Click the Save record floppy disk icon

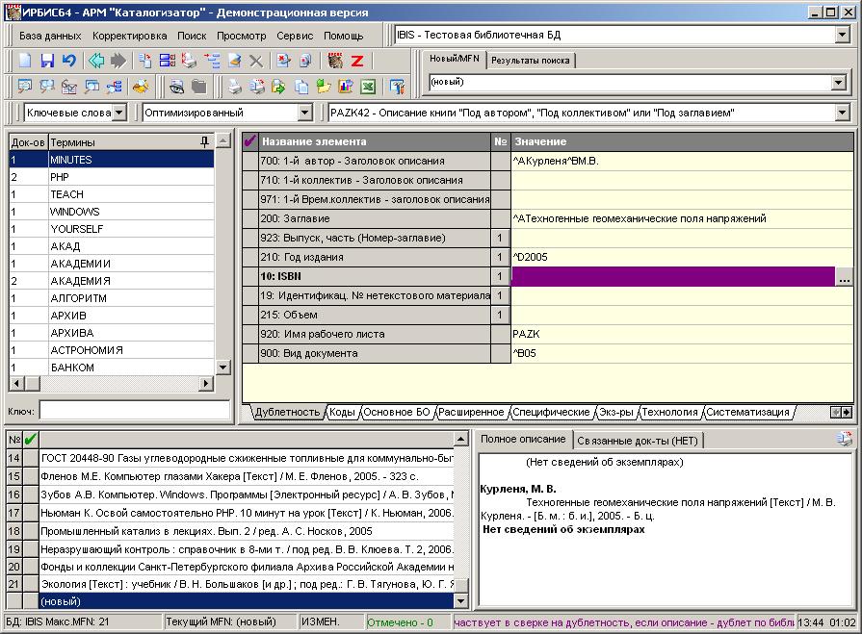(x=47, y=61)
